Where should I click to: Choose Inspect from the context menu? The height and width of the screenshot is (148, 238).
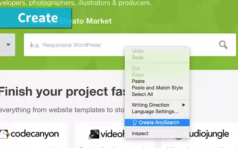[x=140, y=134]
